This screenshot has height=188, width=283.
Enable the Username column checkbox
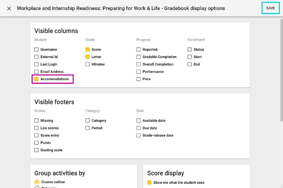click(36, 49)
